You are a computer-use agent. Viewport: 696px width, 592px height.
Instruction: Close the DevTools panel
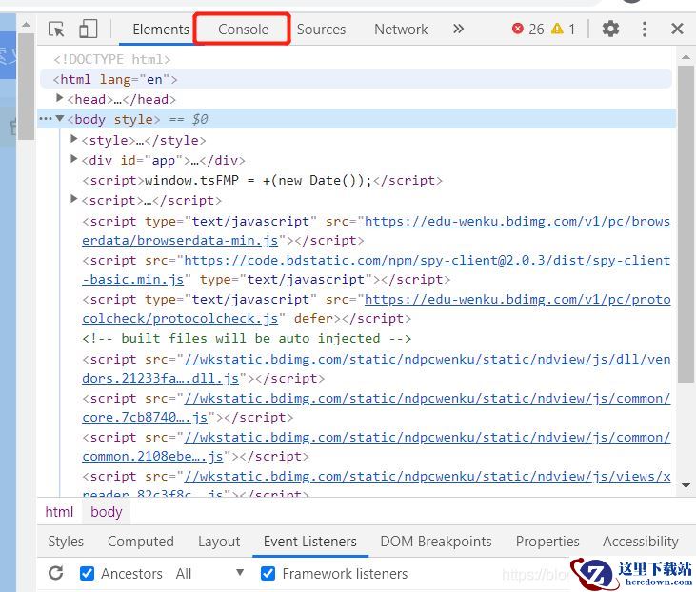click(677, 30)
